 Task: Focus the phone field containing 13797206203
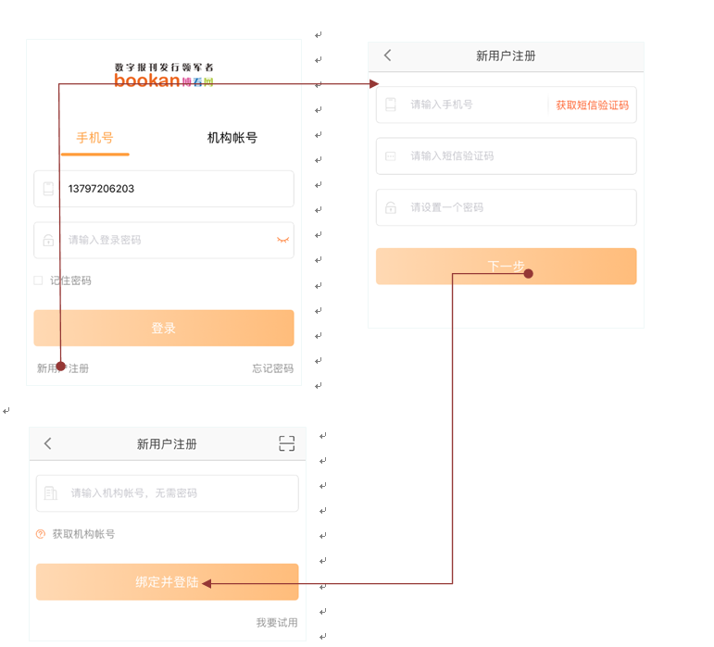click(x=176, y=189)
